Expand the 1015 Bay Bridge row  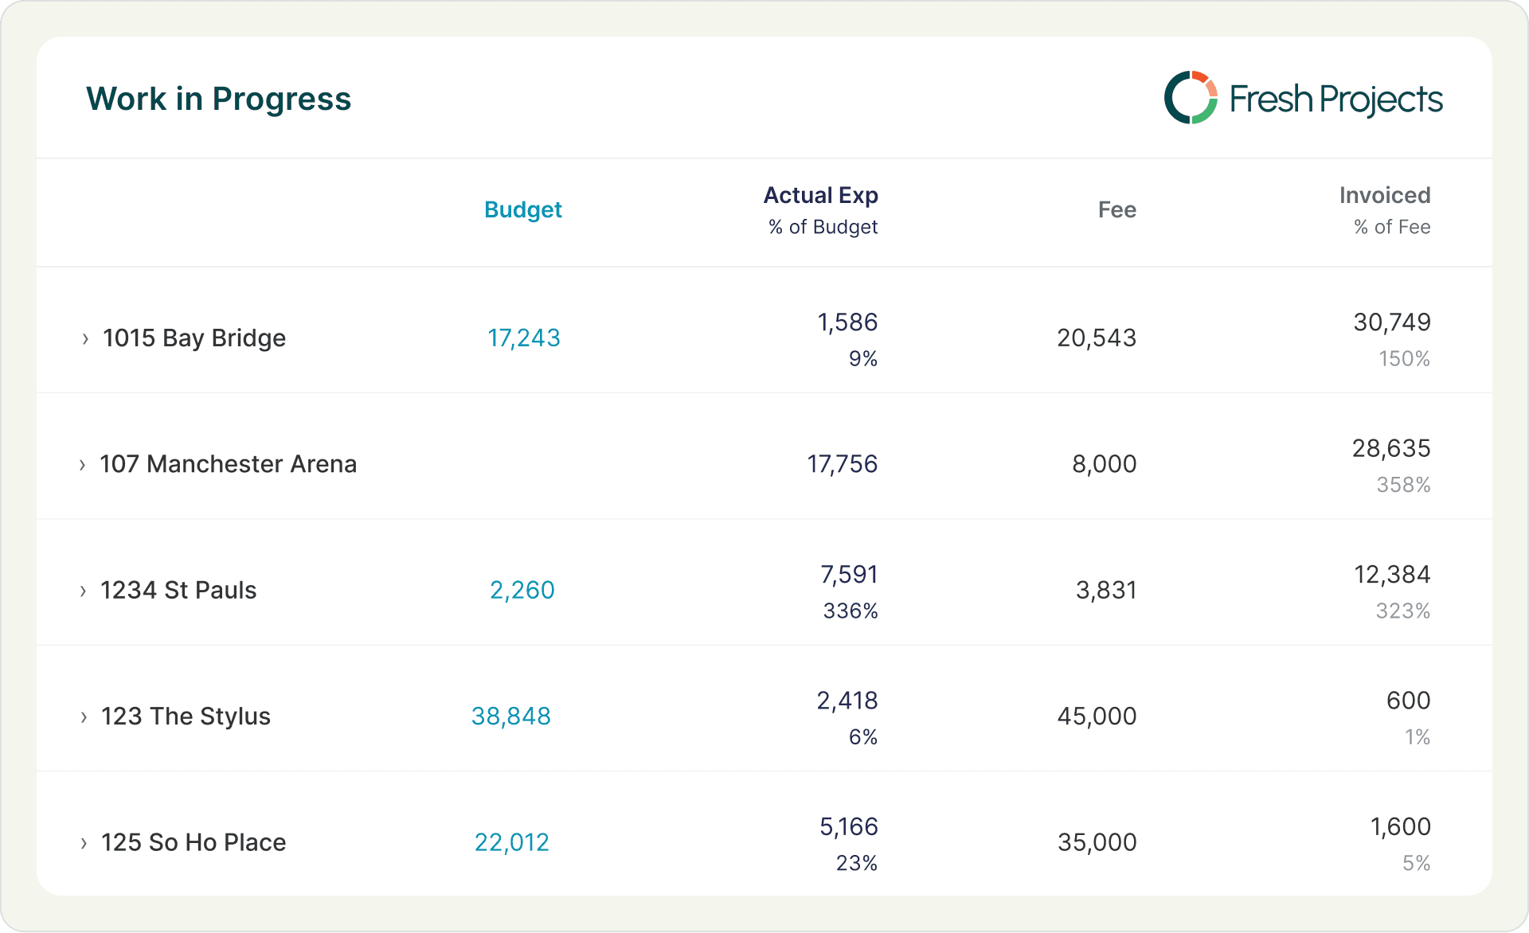[x=85, y=339]
